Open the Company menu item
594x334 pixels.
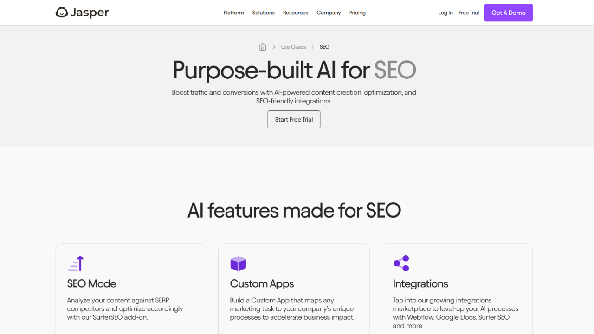point(329,13)
